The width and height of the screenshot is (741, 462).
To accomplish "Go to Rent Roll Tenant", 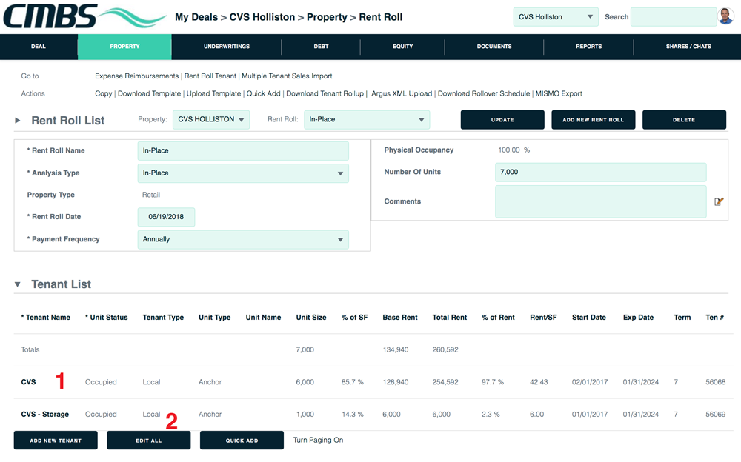I will point(210,76).
